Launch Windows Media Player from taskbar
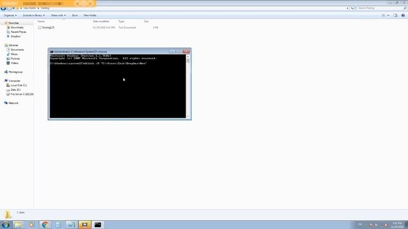The width and height of the screenshot is (408, 229). coord(31,225)
